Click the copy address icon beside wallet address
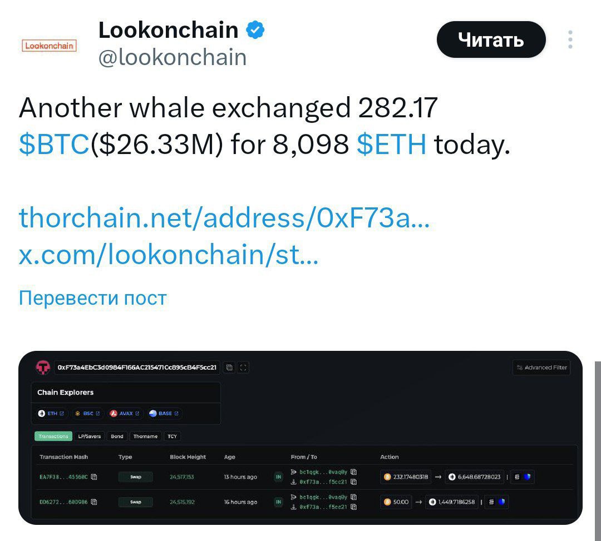601x541 pixels. [x=229, y=368]
